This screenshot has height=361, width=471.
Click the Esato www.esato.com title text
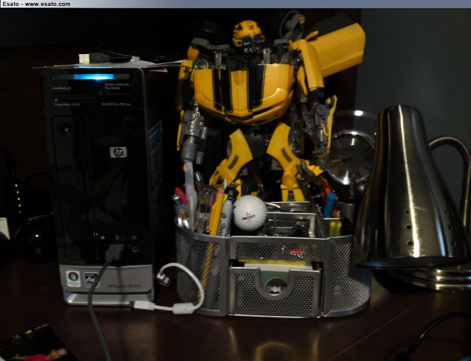(37, 4)
